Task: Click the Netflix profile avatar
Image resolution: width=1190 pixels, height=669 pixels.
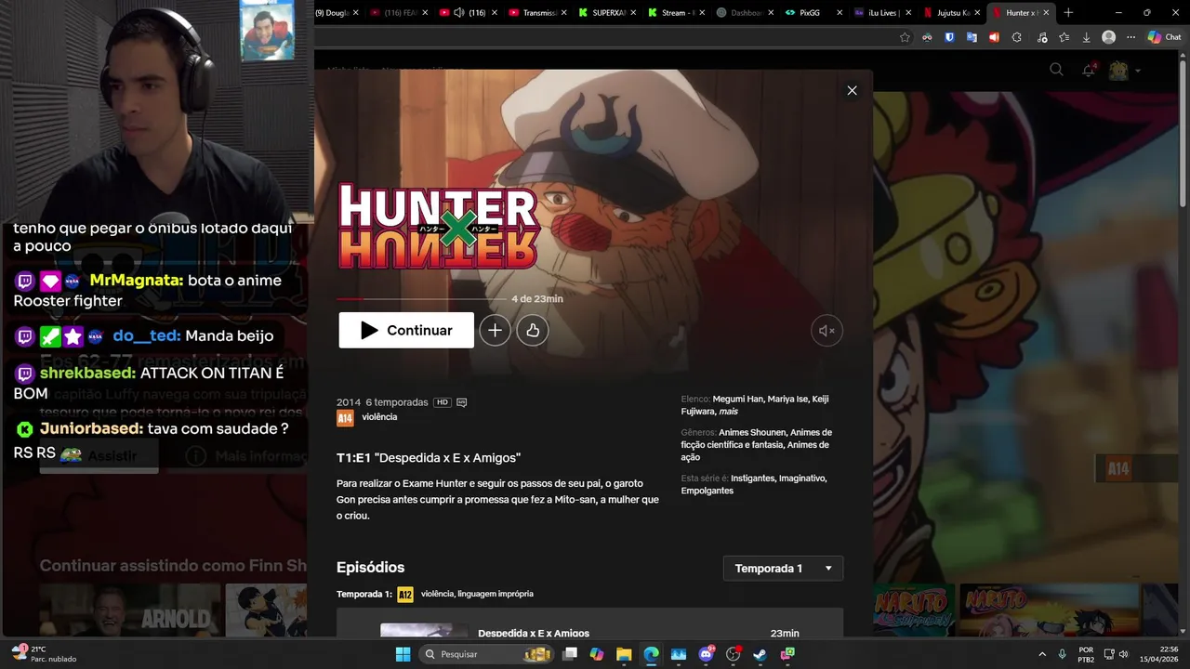Action: click(x=1118, y=71)
